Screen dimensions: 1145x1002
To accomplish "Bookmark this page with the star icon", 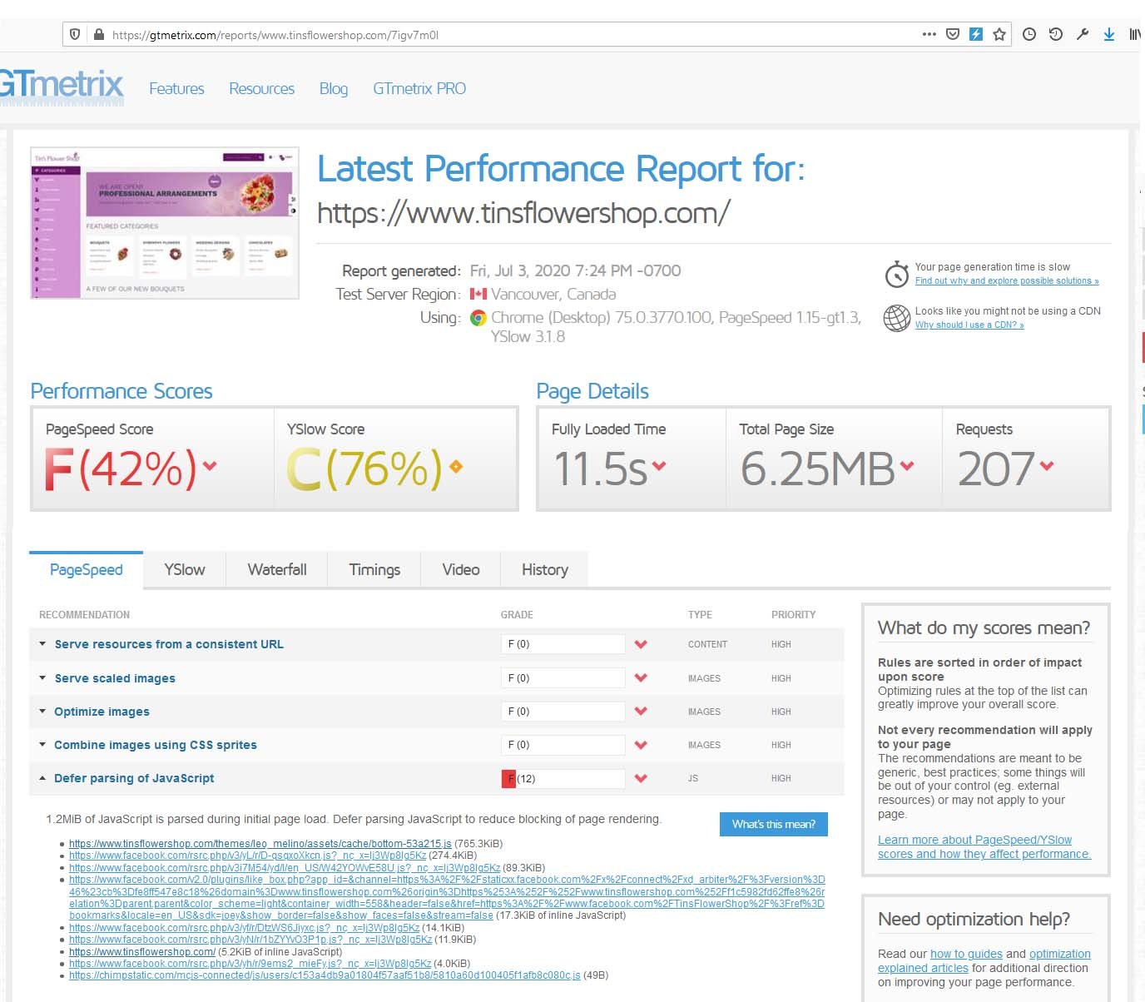I will point(999,34).
